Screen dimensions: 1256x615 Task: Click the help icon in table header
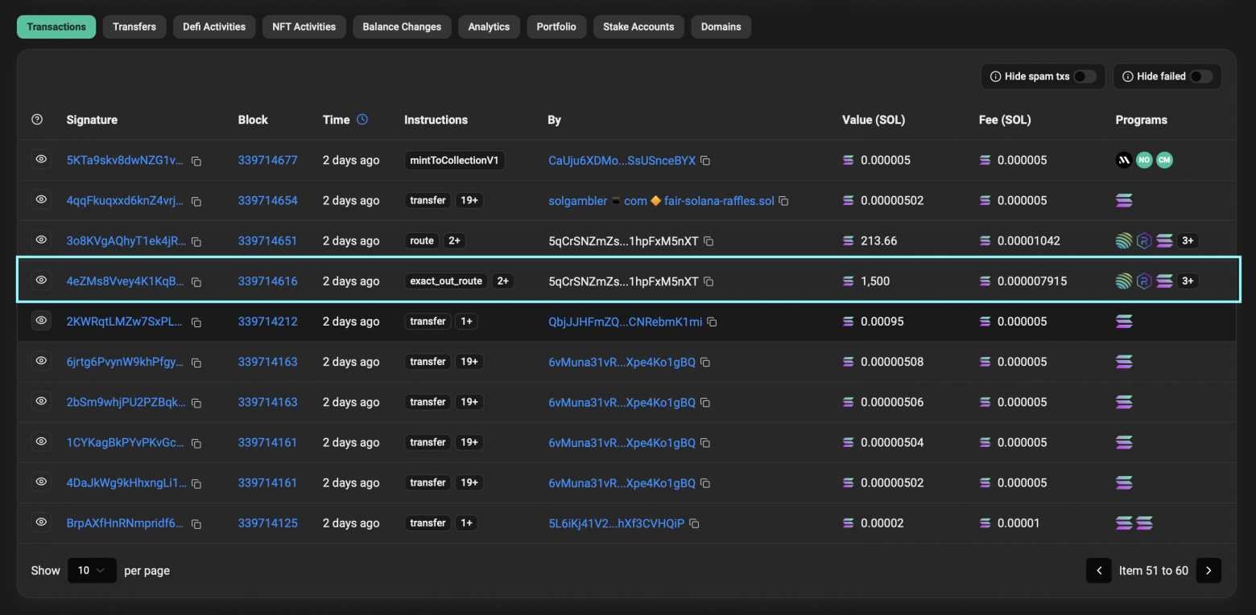pyautogui.click(x=37, y=120)
